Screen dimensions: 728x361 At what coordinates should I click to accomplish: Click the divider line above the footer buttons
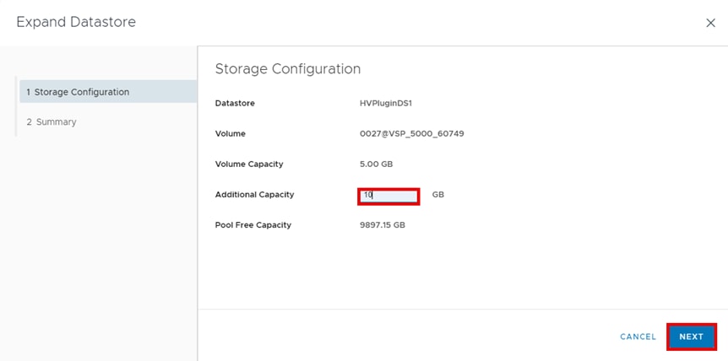(462, 309)
